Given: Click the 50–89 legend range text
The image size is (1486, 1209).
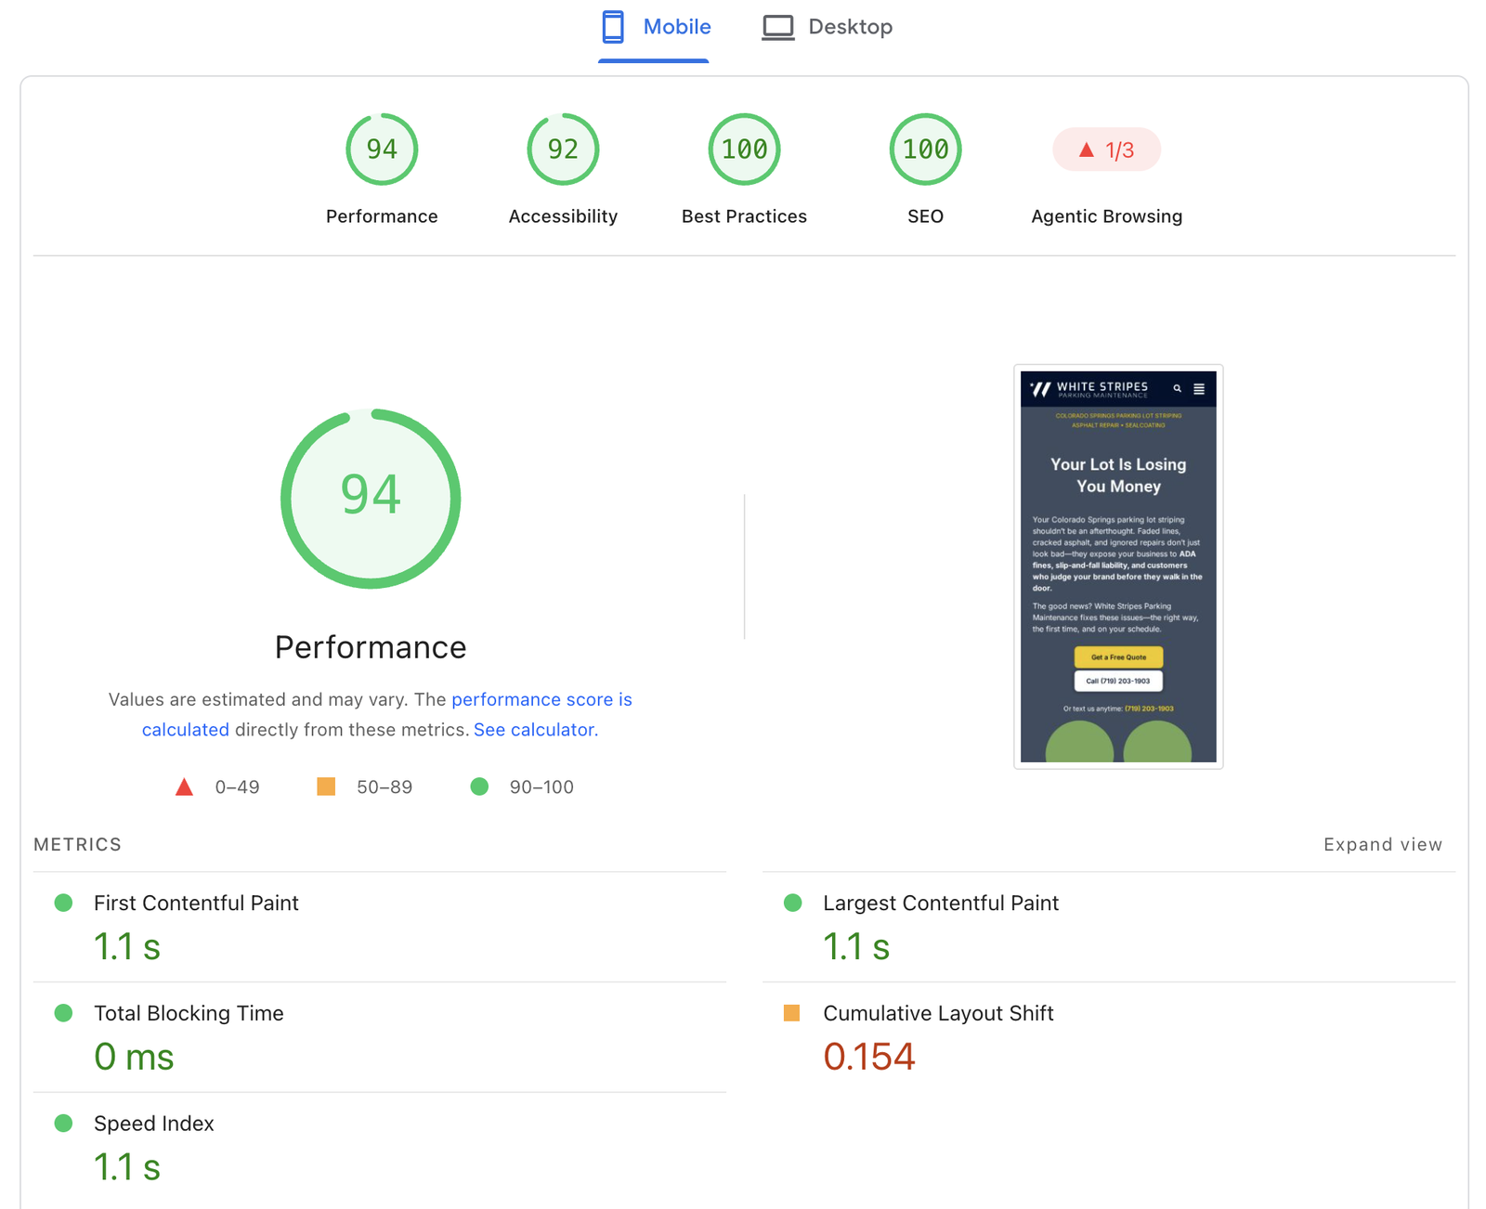Looking at the screenshot, I should 385,787.
